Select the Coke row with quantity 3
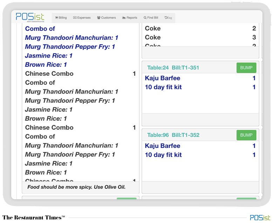Viewport: 273px width, 223px height. point(200,37)
